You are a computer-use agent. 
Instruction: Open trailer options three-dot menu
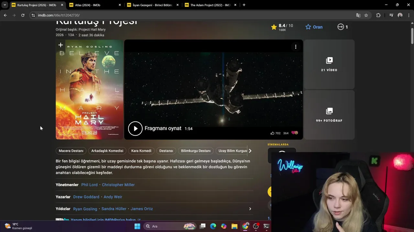(x=296, y=47)
